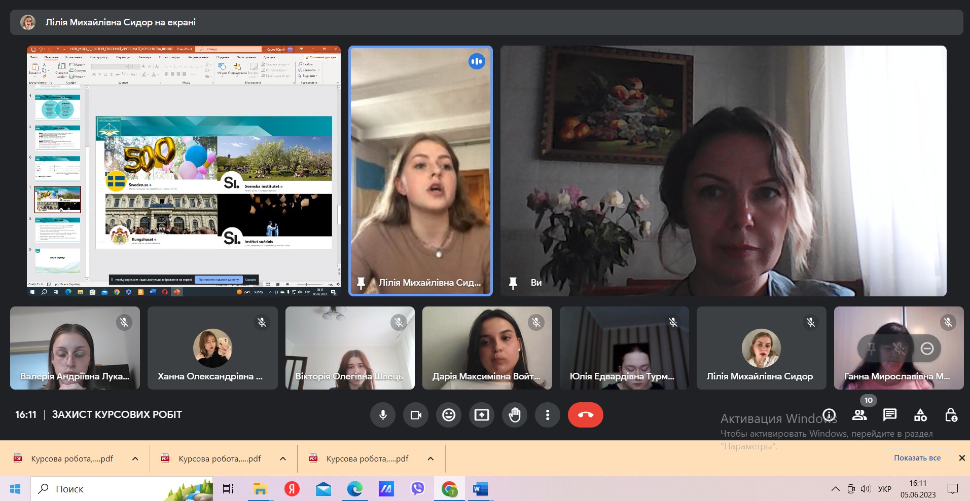Click the present screen button

pos(482,415)
